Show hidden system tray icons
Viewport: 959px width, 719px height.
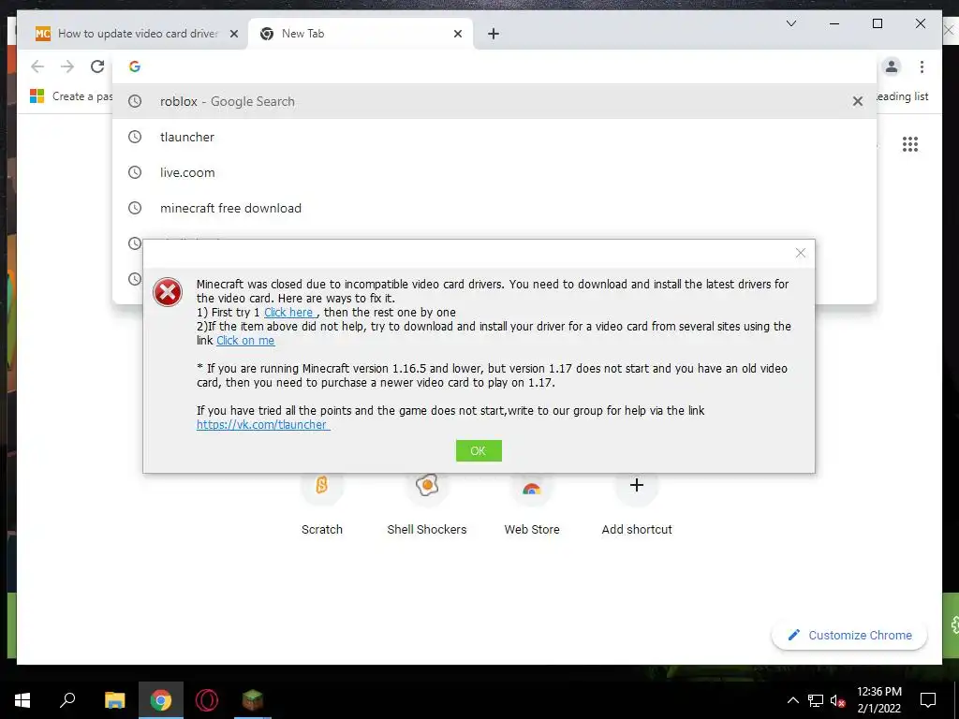tap(792, 700)
